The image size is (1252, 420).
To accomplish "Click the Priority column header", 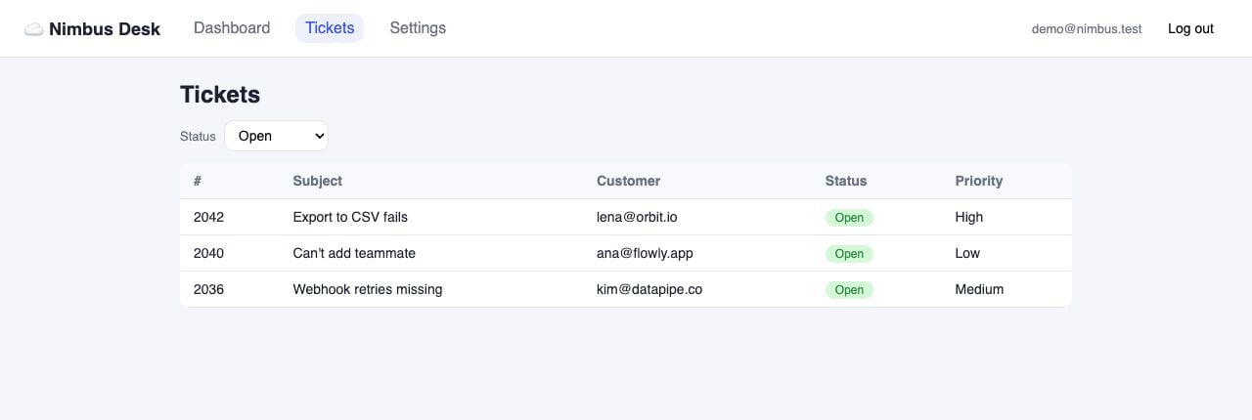I will pyautogui.click(x=979, y=181).
